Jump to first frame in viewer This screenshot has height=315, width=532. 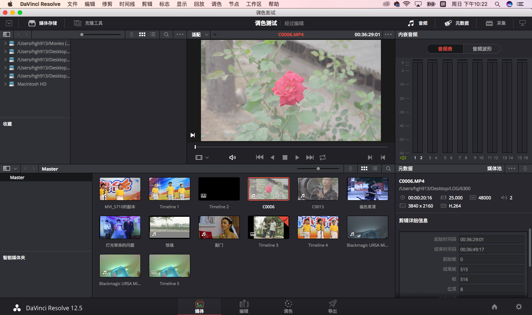pyautogui.click(x=260, y=157)
